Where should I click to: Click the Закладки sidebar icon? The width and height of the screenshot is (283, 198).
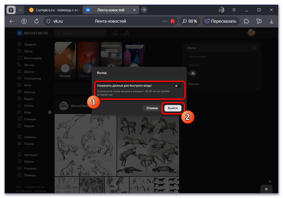(20, 155)
